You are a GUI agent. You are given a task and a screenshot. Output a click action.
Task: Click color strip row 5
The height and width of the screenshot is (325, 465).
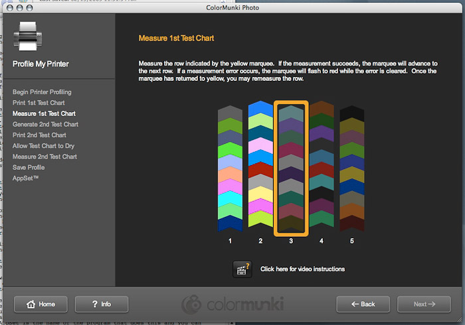click(x=352, y=168)
